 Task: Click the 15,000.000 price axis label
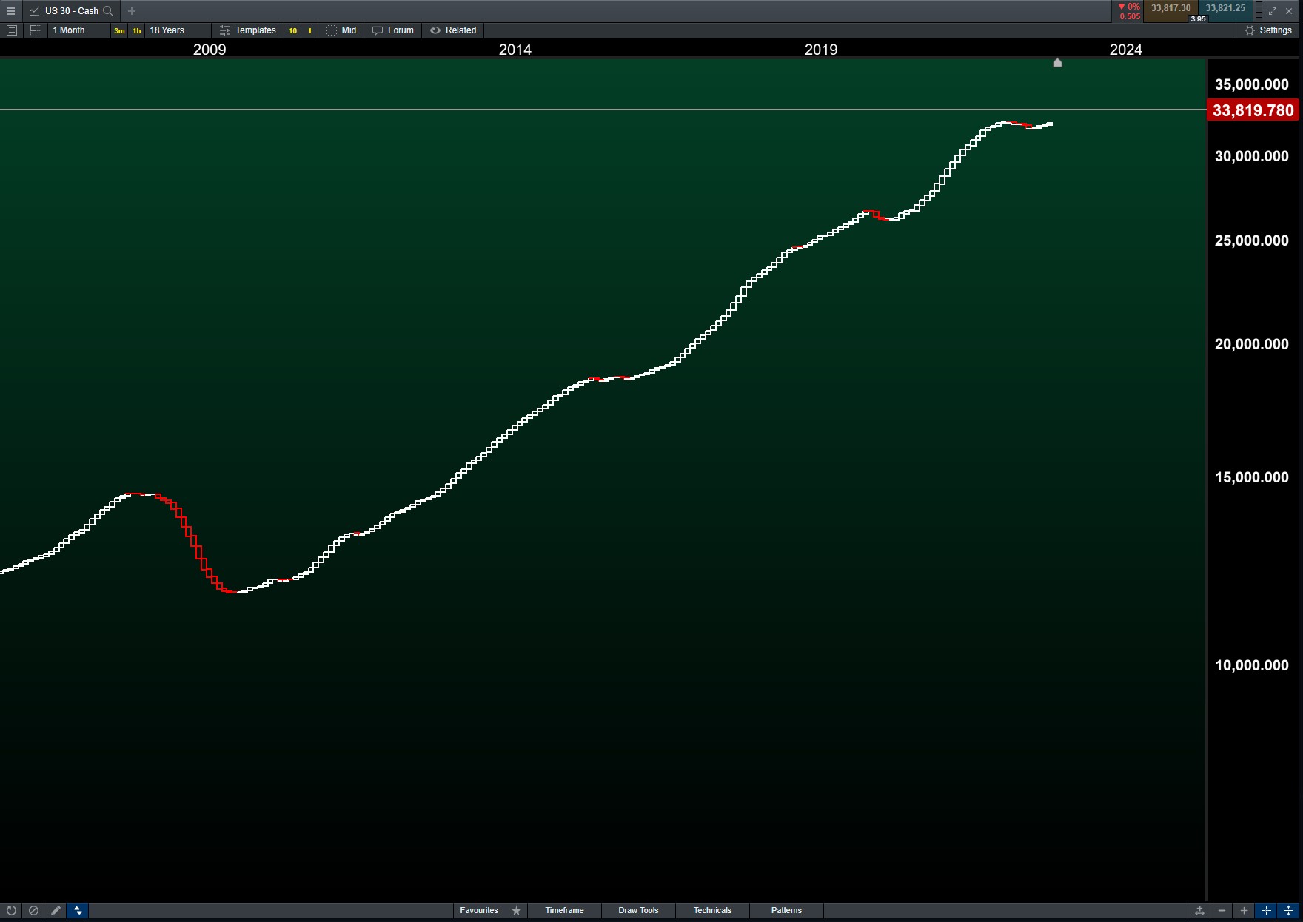pos(1252,477)
